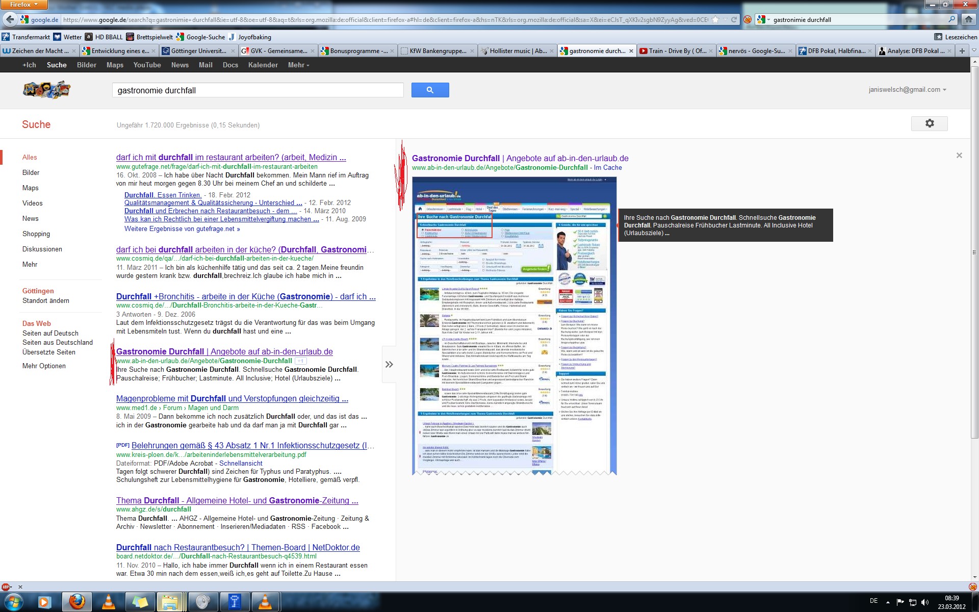The image size is (979, 612).
Task: Click the blue magnifier search button
Action: point(430,90)
